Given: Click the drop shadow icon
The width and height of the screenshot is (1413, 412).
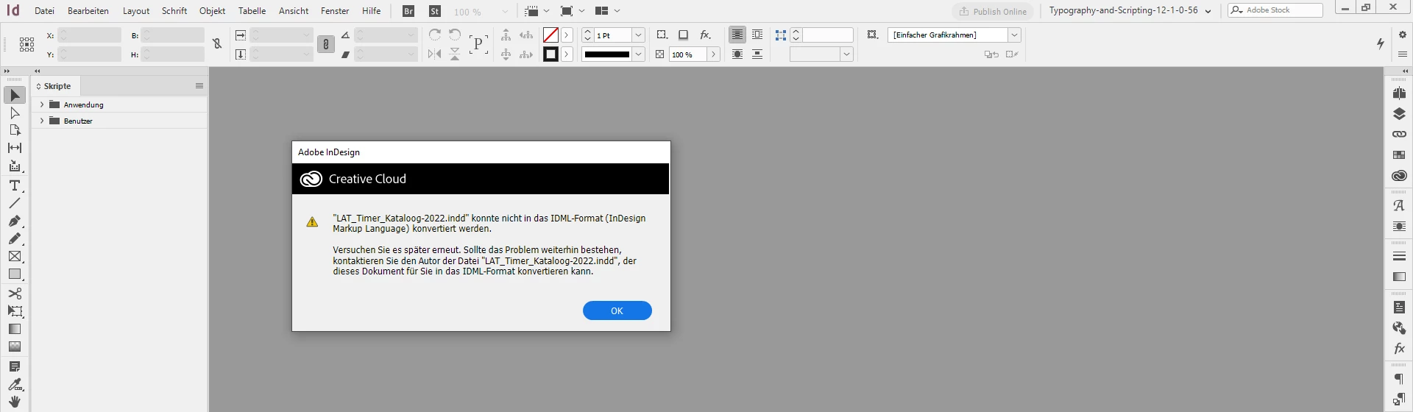Looking at the screenshot, I should click(683, 35).
